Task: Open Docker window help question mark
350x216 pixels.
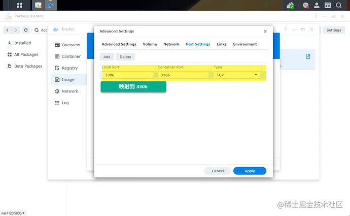Action: coord(285,29)
